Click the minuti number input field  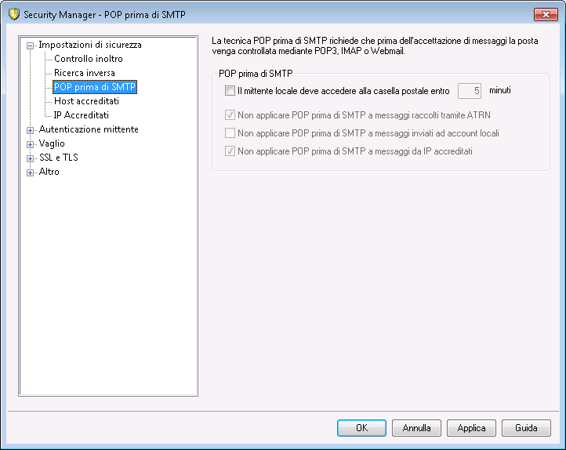click(x=470, y=91)
